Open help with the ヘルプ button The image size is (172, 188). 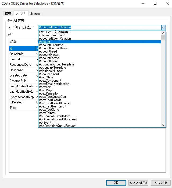pos(160,183)
